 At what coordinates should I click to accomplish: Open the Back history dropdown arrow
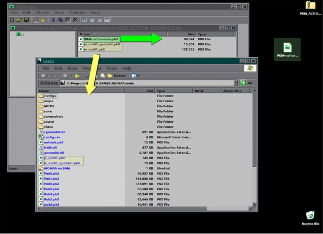(x=59, y=75)
